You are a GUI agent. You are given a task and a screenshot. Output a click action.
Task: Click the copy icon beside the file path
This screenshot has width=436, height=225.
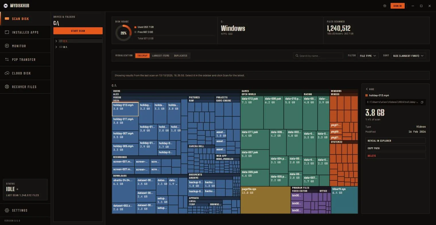422,102
